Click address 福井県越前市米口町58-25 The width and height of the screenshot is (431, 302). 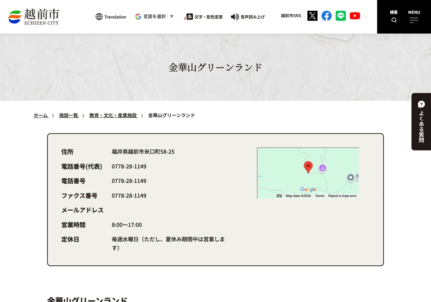click(143, 152)
